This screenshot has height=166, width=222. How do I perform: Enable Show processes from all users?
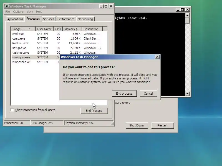12,110
